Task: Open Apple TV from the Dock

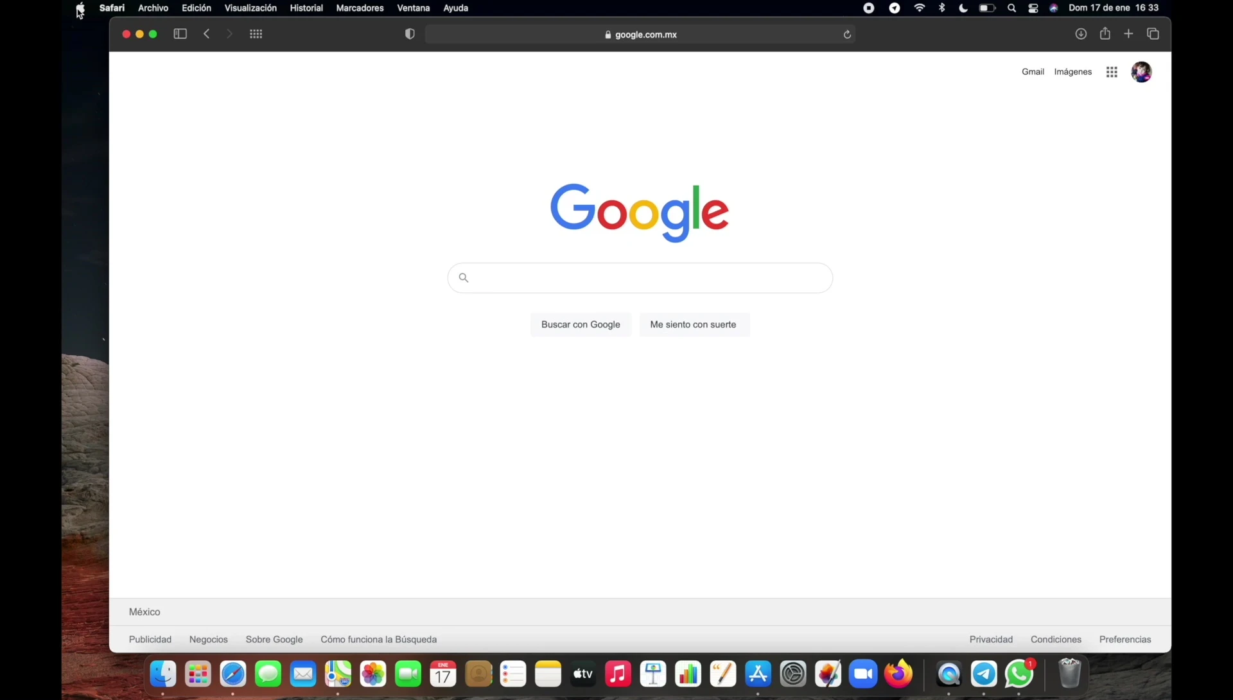Action: (x=583, y=674)
